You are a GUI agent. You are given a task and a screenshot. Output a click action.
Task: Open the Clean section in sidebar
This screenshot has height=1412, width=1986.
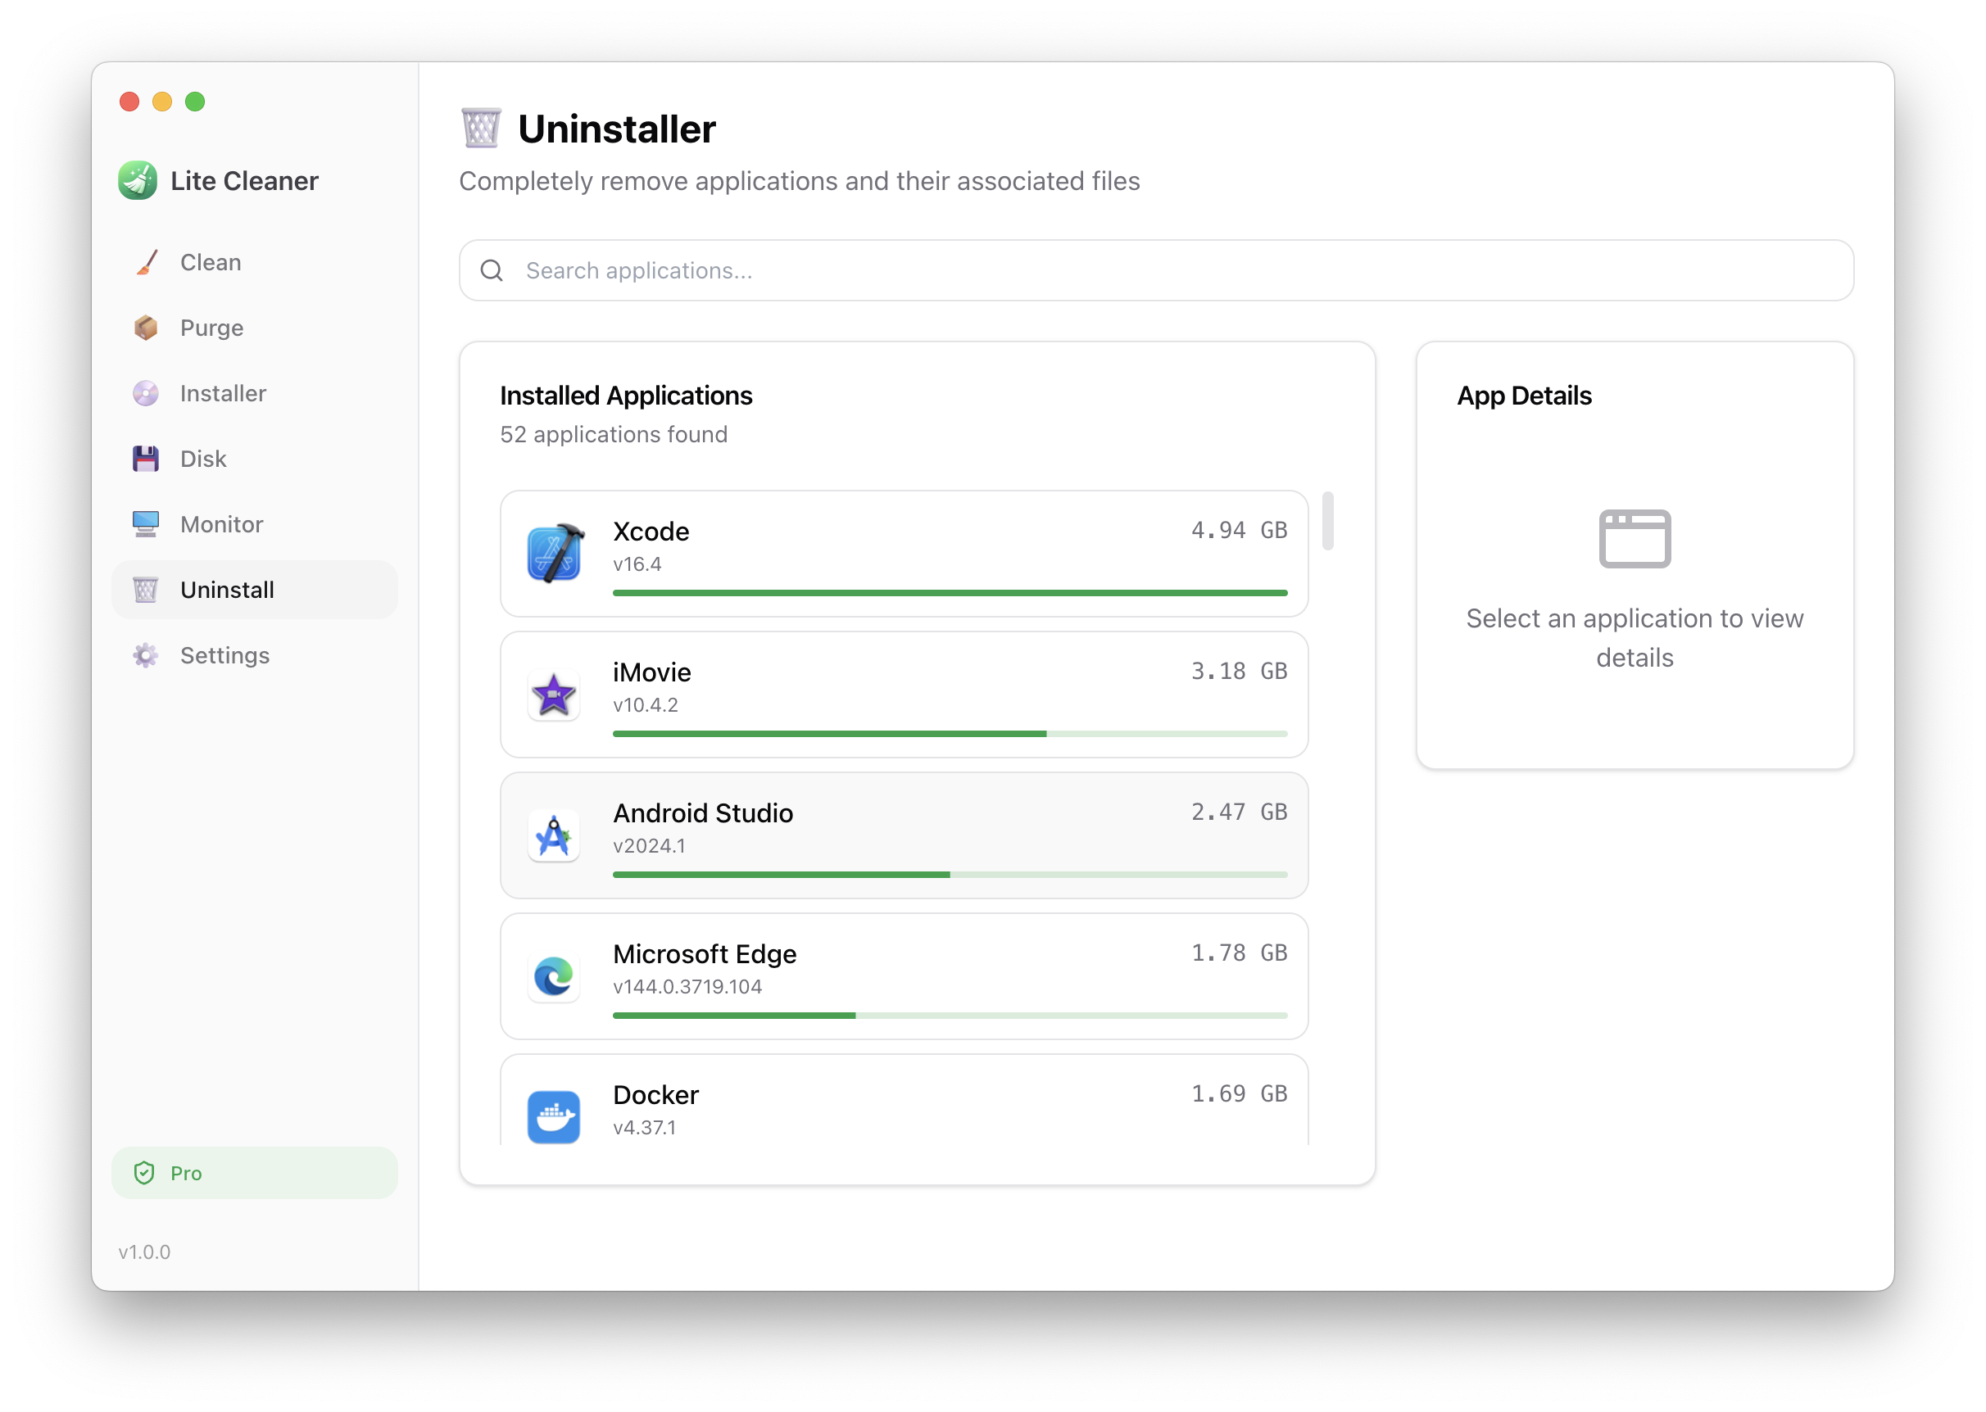[x=211, y=263]
